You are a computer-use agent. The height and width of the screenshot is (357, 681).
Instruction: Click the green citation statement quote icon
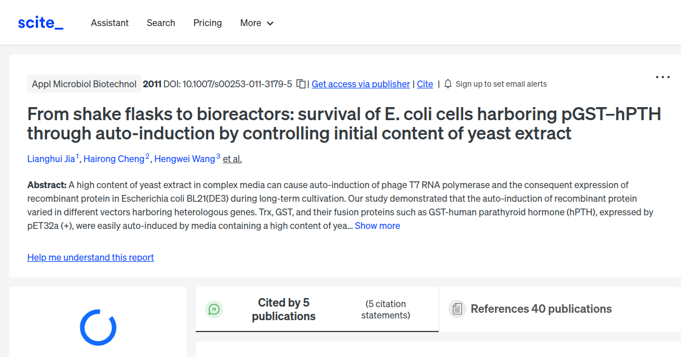tap(214, 309)
